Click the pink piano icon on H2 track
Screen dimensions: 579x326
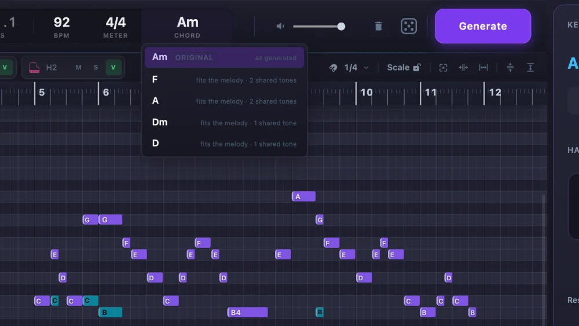click(34, 68)
